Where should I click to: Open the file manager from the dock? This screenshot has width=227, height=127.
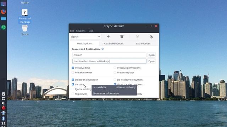point(4,19)
